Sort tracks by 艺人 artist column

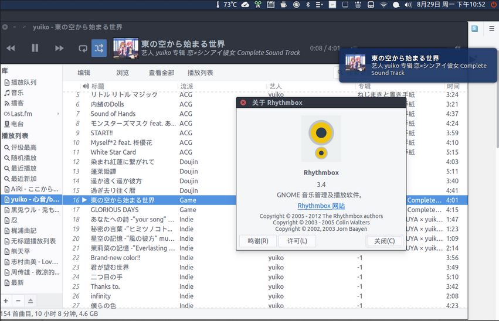click(276, 86)
